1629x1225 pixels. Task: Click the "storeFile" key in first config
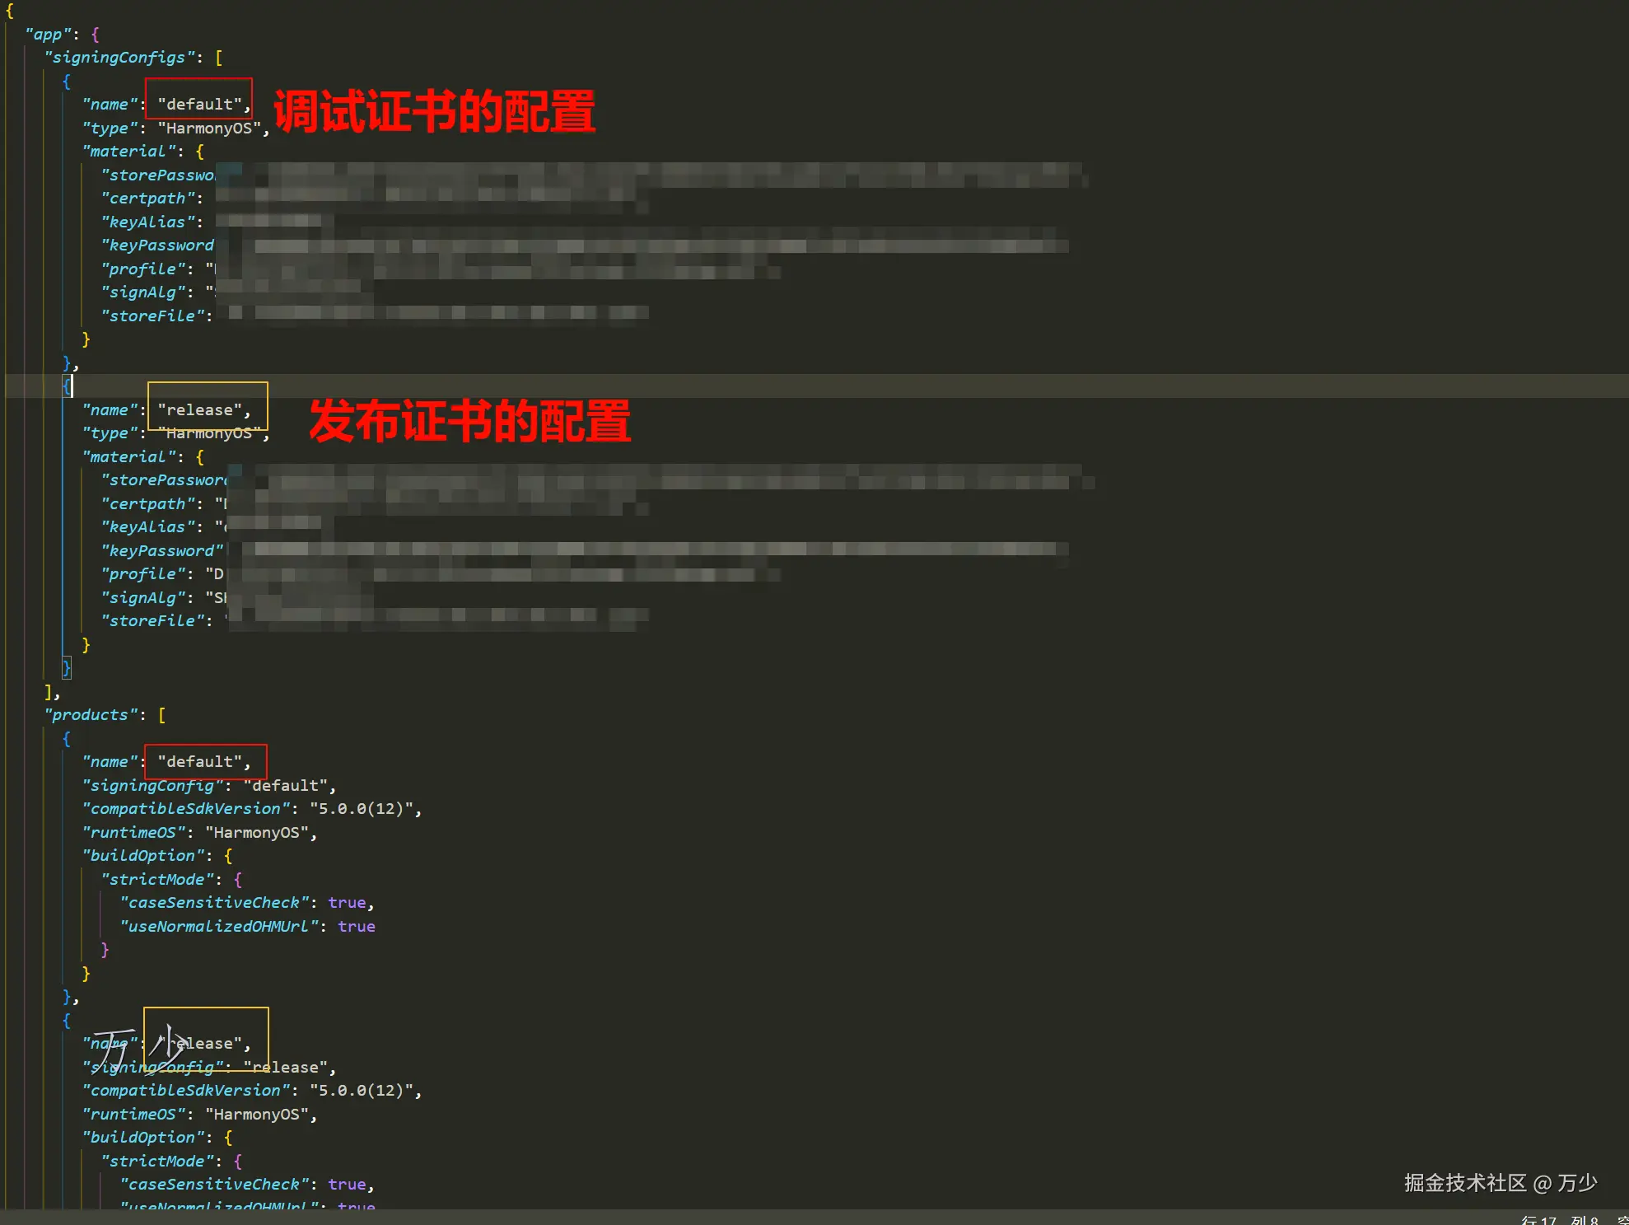(153, 316)
